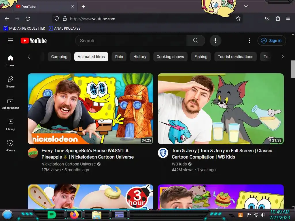Open Firefox application menu
Image resolution: width=295 pixels, height=221 pixels.
click(288, 18)
